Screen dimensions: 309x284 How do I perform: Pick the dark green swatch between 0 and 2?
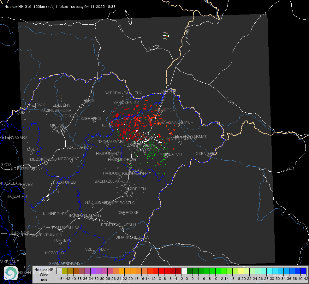pyautogui.click(x=190, y=271)
